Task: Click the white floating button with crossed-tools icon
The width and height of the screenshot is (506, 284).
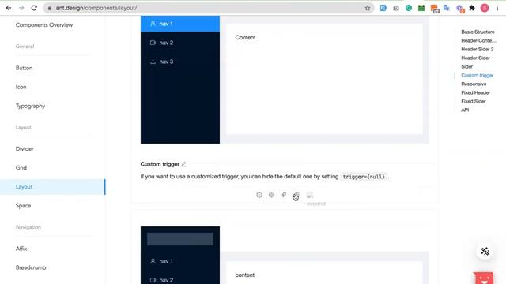Action: pos(485,251)
